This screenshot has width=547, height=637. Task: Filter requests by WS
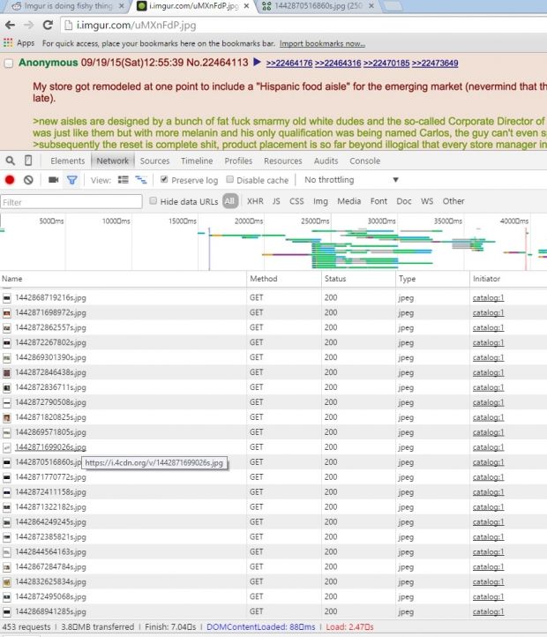427,201
